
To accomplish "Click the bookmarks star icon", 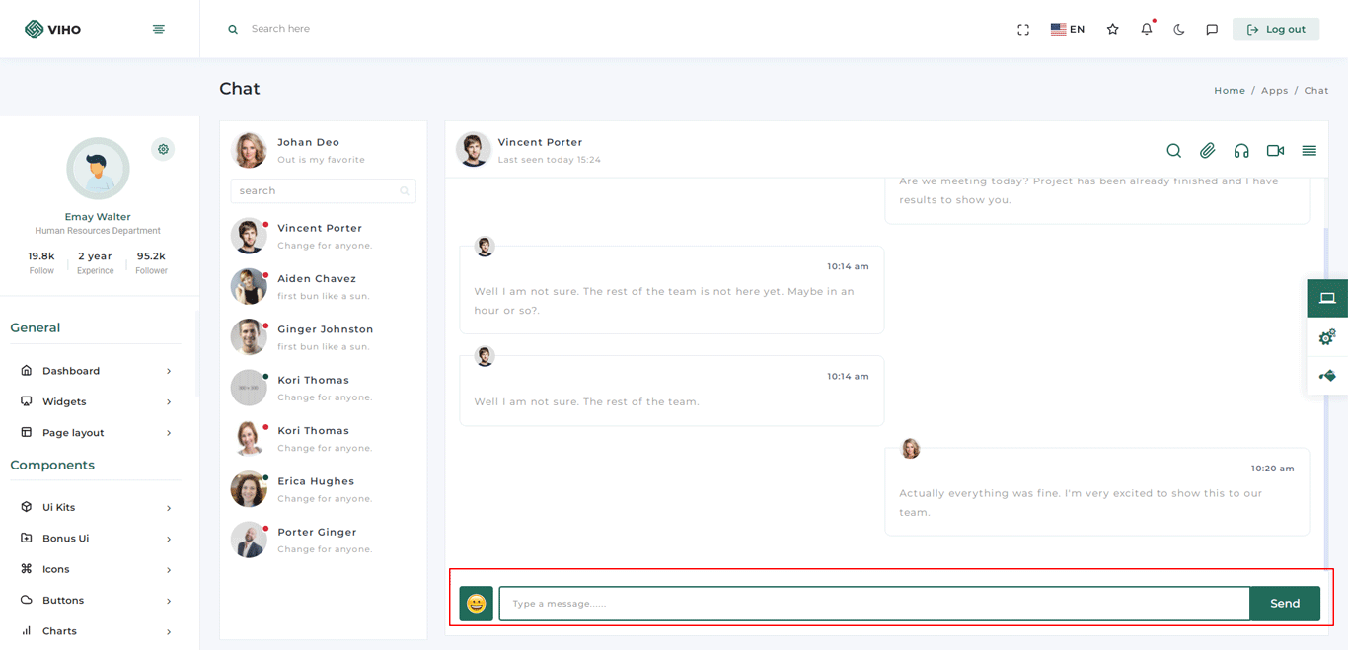I will (1112, 30).
